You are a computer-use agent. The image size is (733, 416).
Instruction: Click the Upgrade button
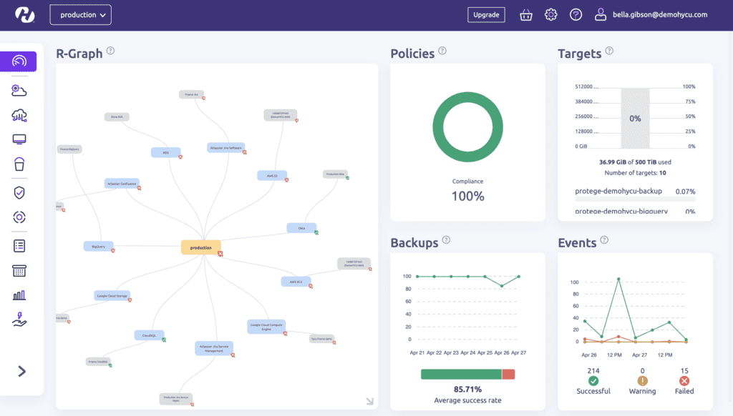coord(486,15)
